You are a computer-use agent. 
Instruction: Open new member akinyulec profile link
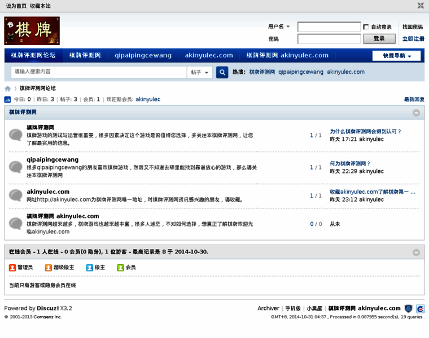(x=148, y=99)
